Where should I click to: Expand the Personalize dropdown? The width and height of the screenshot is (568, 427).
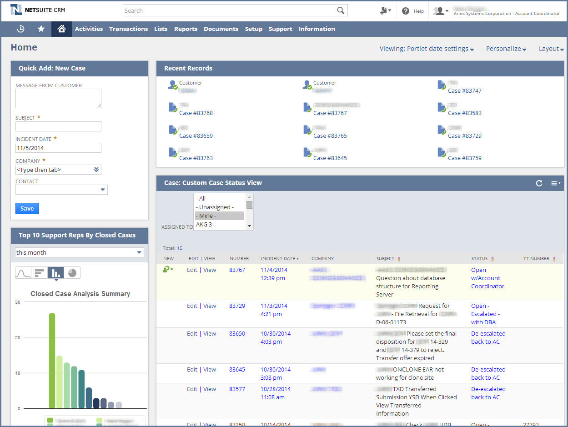(x=506, y=49)
